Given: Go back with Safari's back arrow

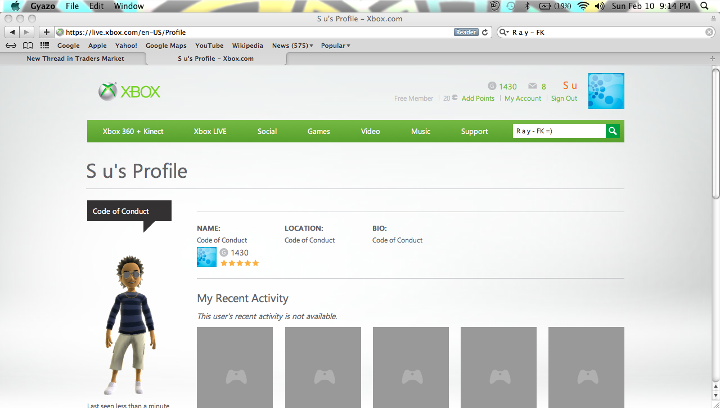Looking at the screenshot, I should point(12,32).
